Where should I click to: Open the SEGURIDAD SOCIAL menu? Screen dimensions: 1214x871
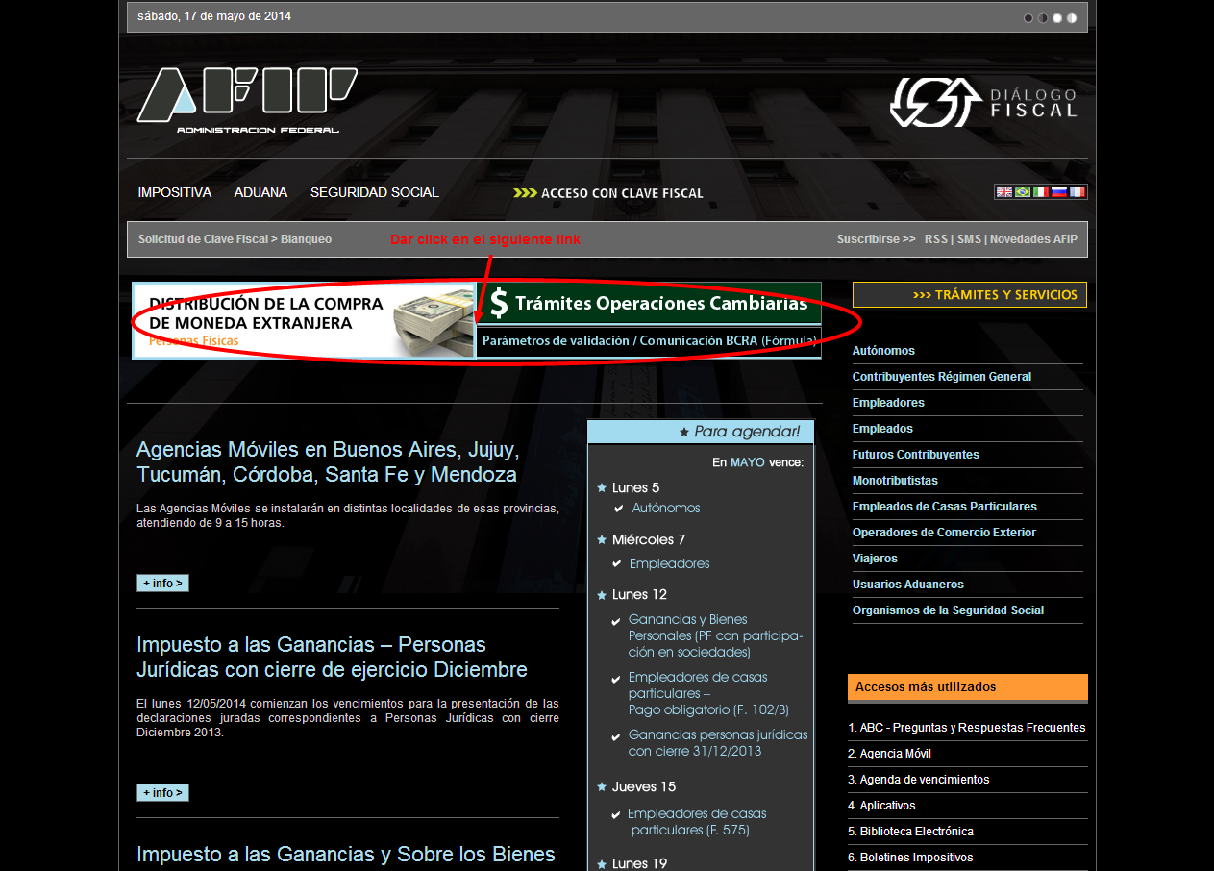click(x=374, y=192)
